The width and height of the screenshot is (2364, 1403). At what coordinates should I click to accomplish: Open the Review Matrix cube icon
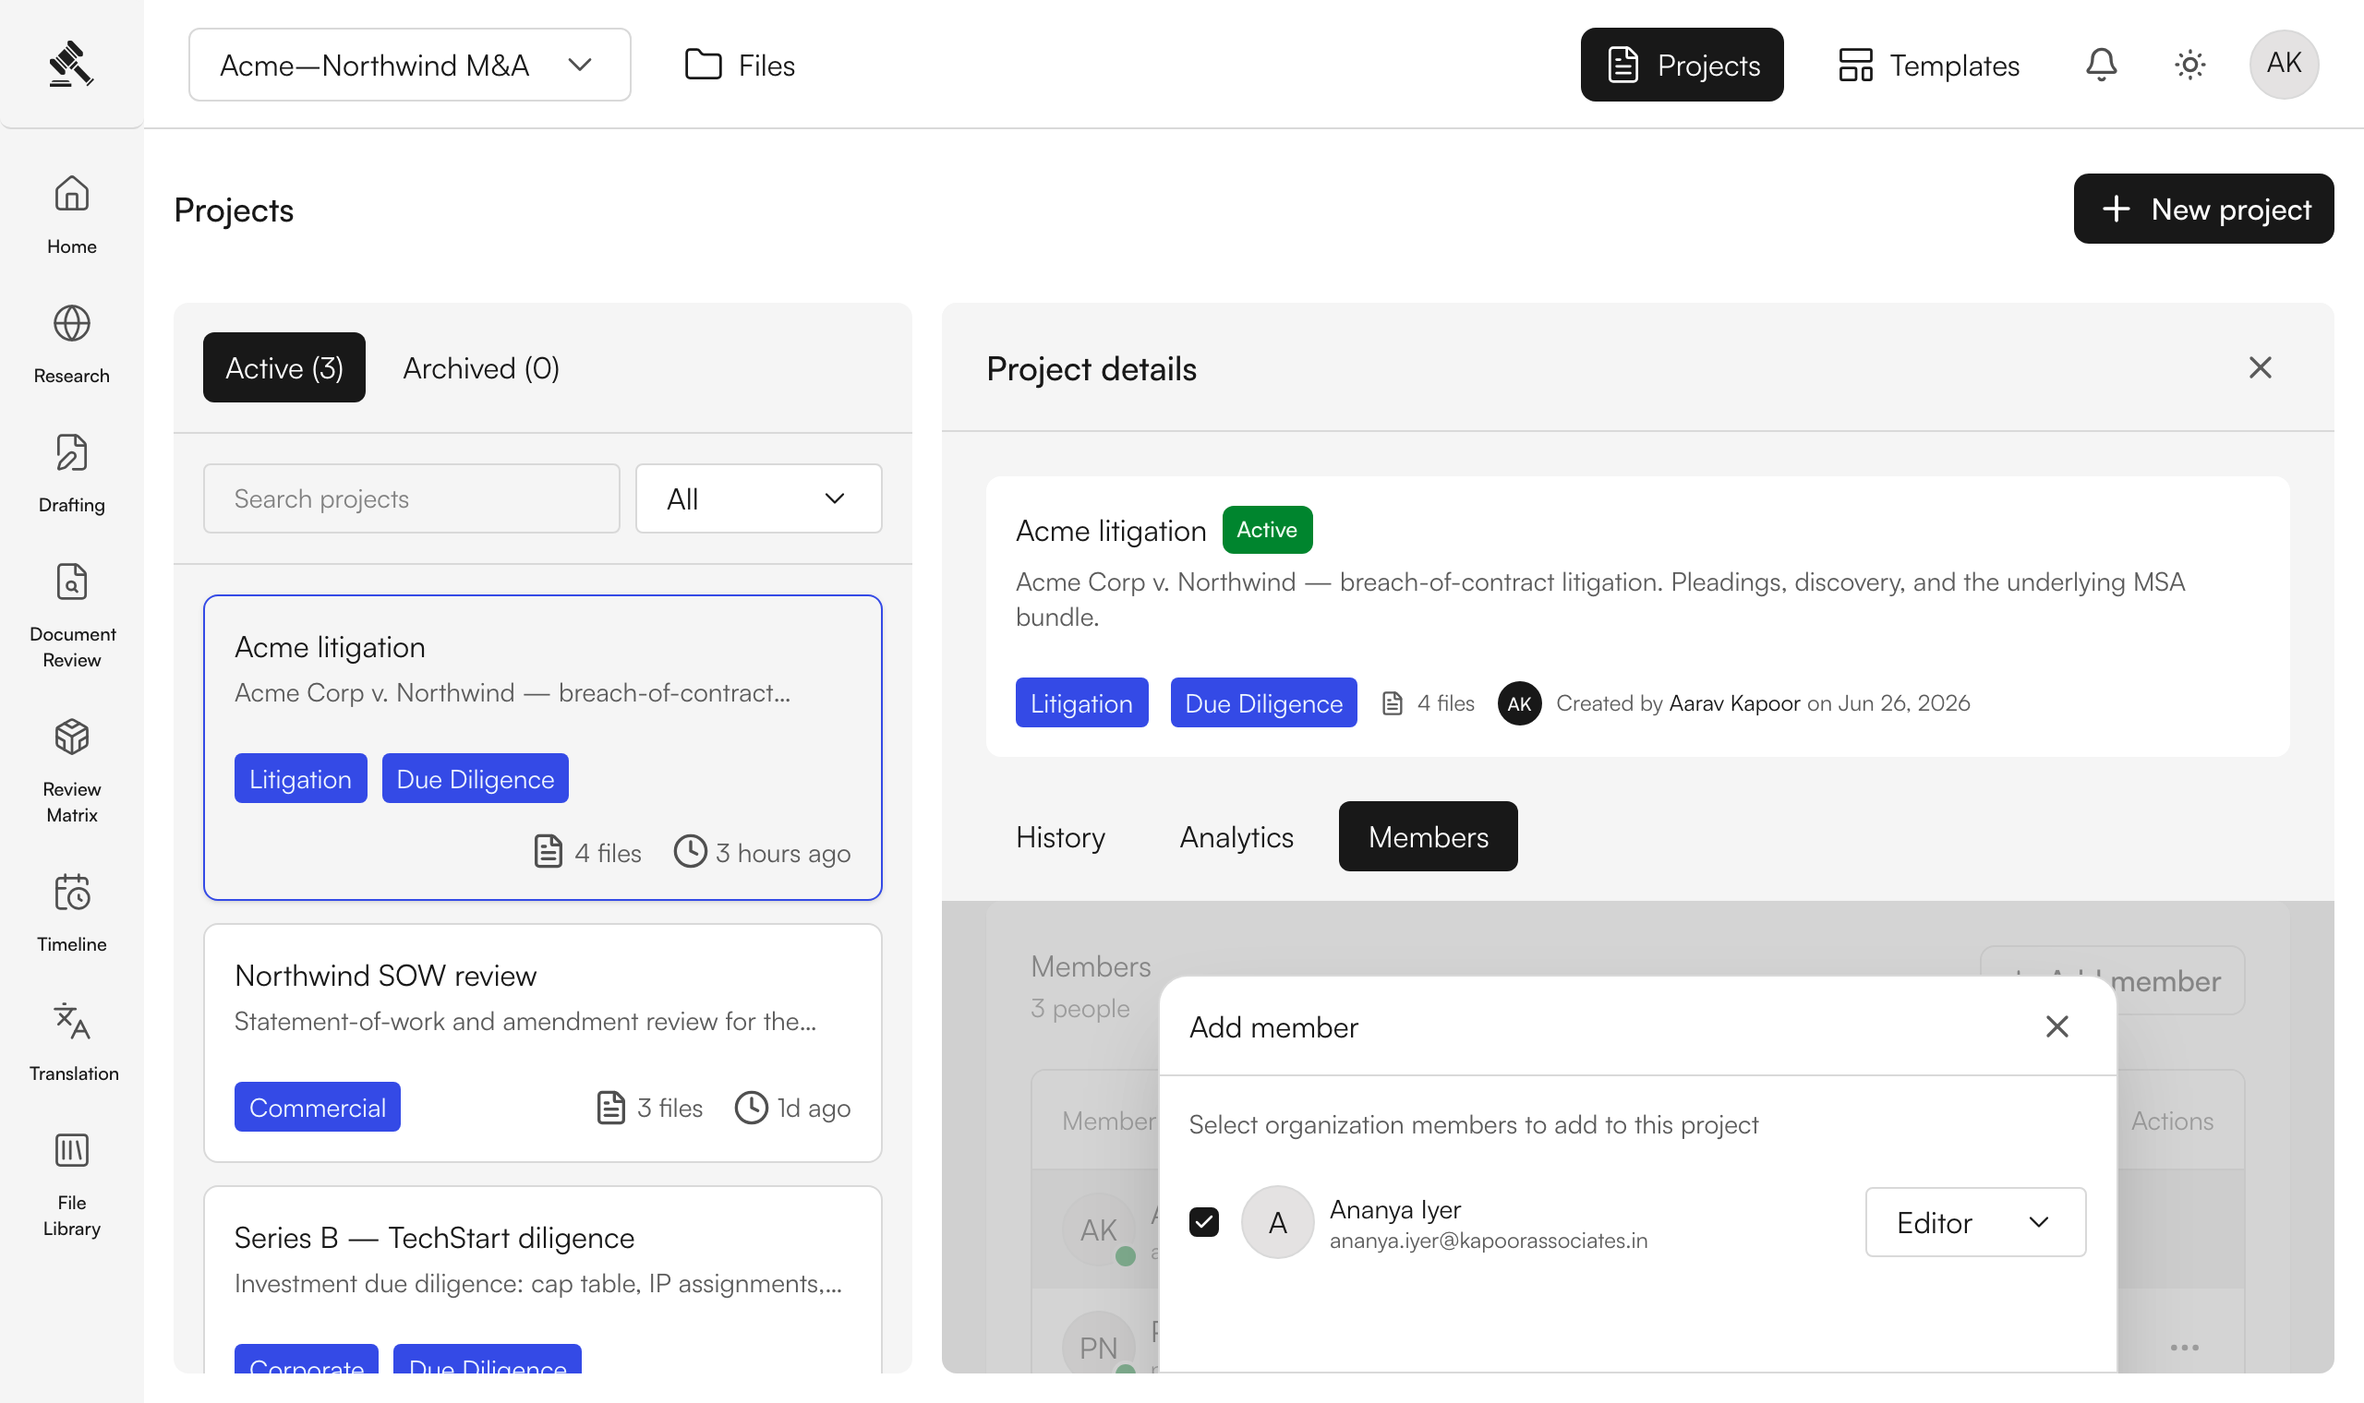pyautogui.click(x=72, y=737)
